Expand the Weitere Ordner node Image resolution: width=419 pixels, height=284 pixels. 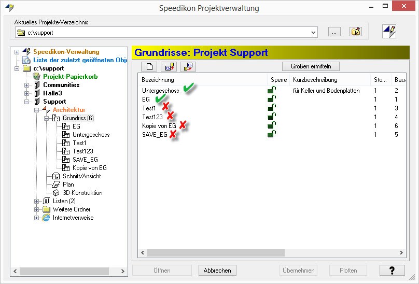(x=37, y=209)
